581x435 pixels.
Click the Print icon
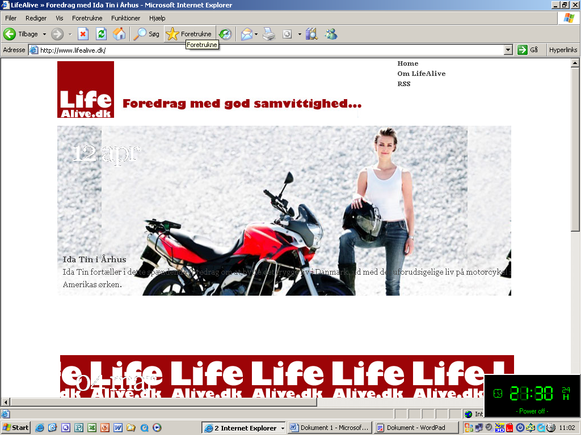tap(269, 34)
